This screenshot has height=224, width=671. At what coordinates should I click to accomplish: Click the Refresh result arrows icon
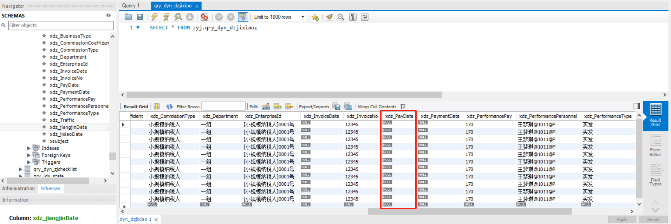(x=169, y=107)
